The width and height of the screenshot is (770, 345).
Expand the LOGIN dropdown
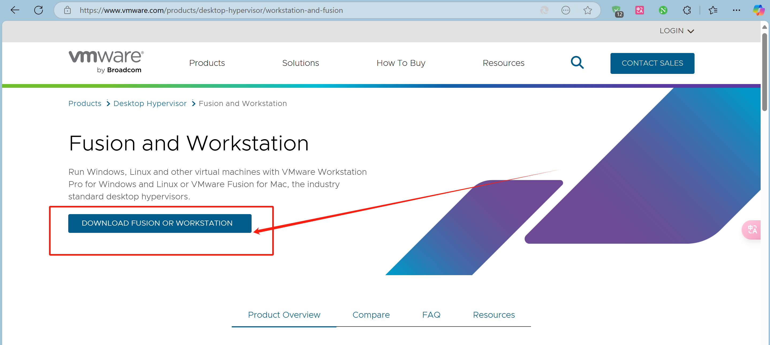676,31
